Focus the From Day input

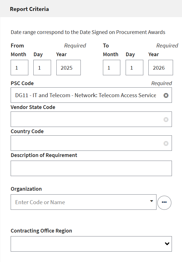(x=42, y=68)
